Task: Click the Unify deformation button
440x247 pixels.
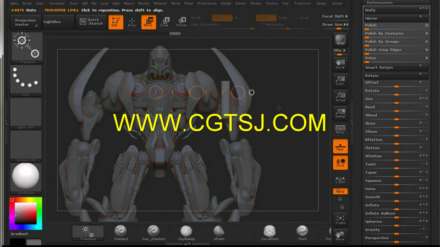Action: 396,10
